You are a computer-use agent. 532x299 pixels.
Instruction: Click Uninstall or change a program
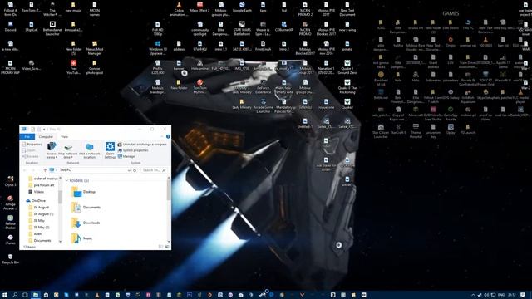[142, 145]
